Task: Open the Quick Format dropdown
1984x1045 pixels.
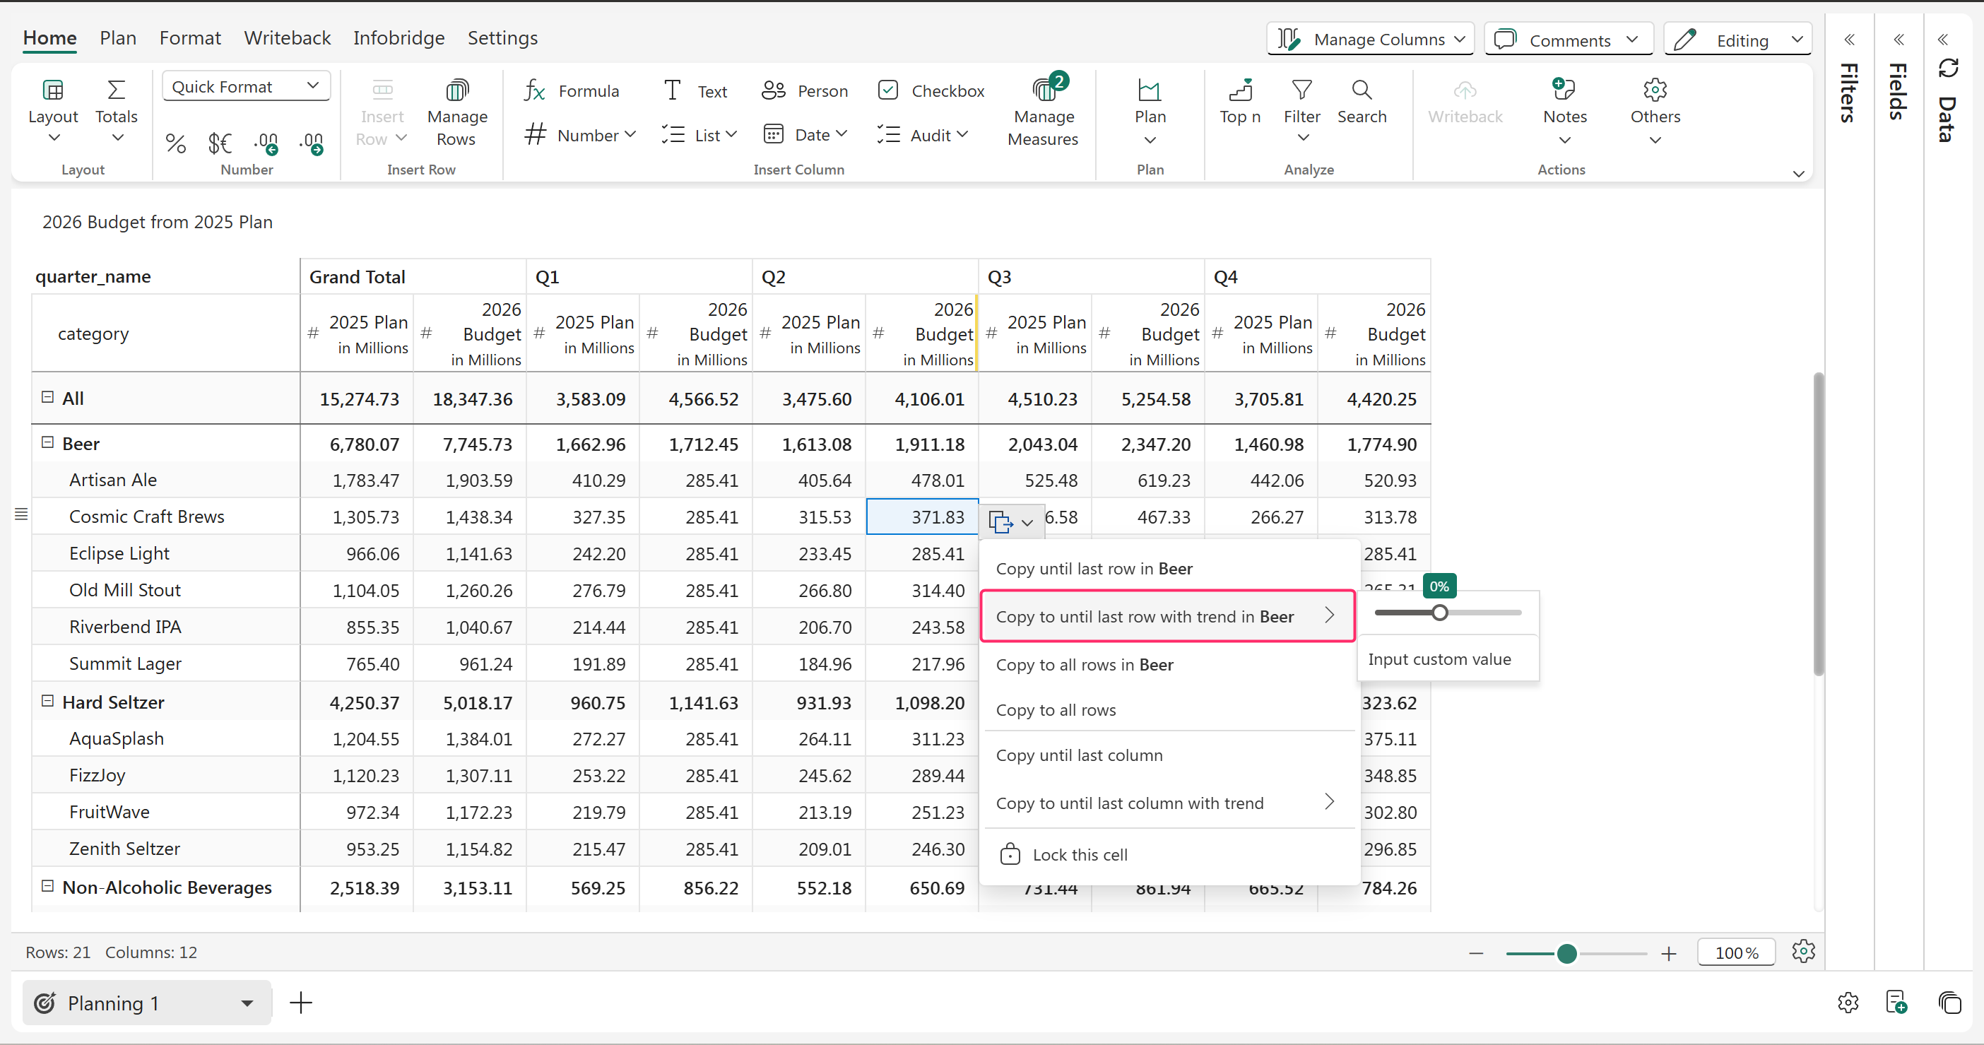Action: (x=246, y=86)
